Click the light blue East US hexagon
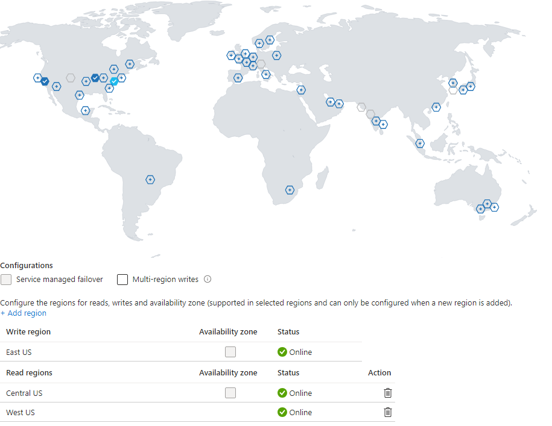Screen dimensions: 552x426 114,81
